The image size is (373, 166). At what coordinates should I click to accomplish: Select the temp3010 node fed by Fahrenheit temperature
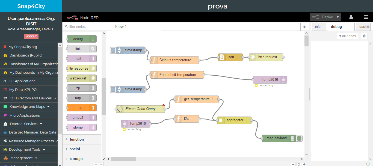coord(270,80)
